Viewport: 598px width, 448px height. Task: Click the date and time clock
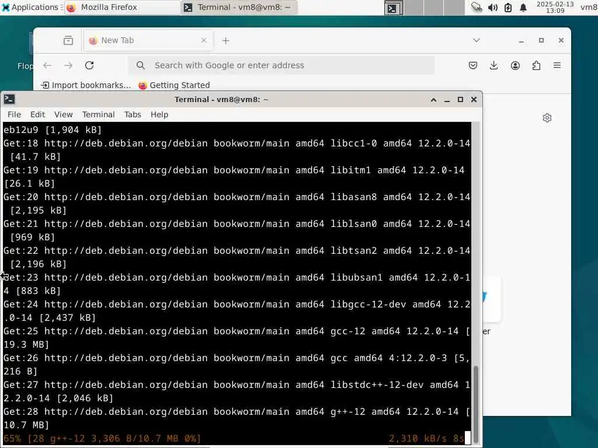pos(555,7)
